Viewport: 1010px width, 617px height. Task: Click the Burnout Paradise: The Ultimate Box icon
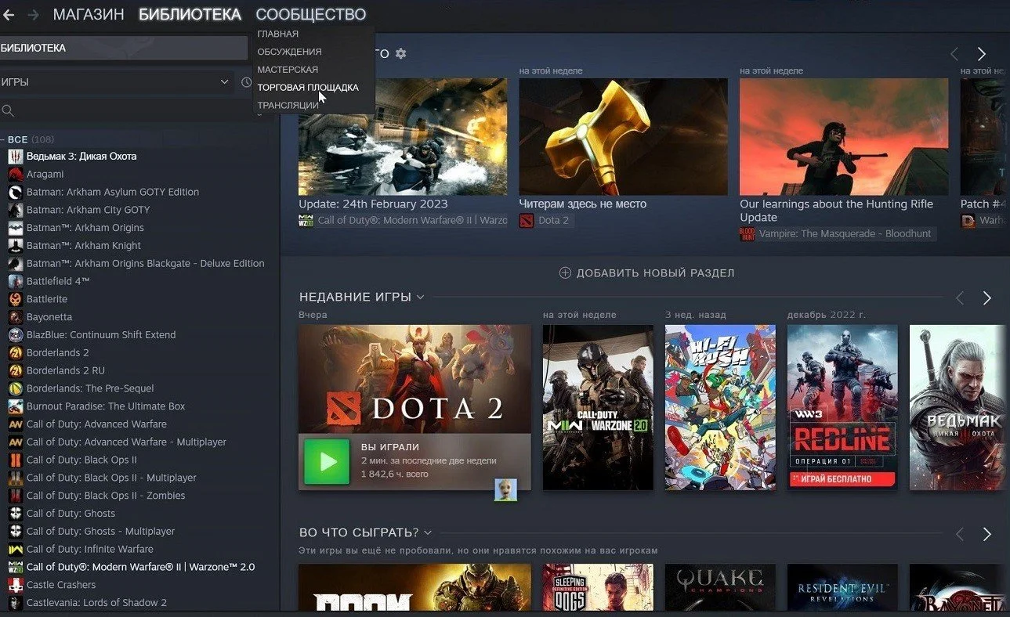tap(15, 406)
